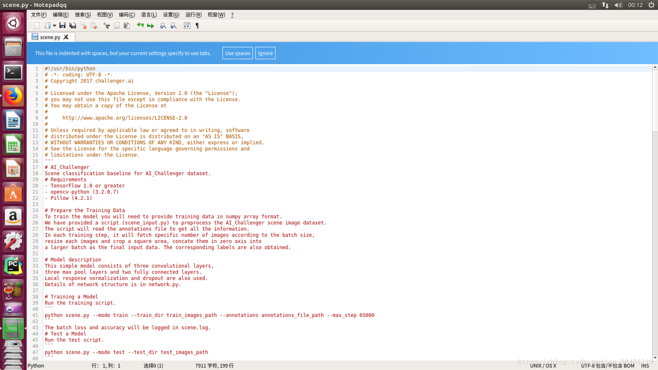Open the 搜索(S) menu
The height and width of the screenshot is (370, 658).
83,15
